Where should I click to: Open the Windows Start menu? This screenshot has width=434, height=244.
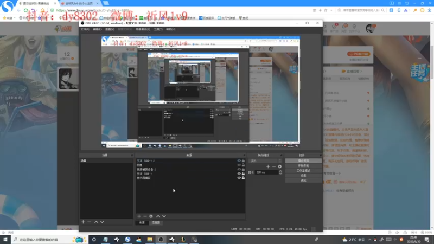click(5, 240)
